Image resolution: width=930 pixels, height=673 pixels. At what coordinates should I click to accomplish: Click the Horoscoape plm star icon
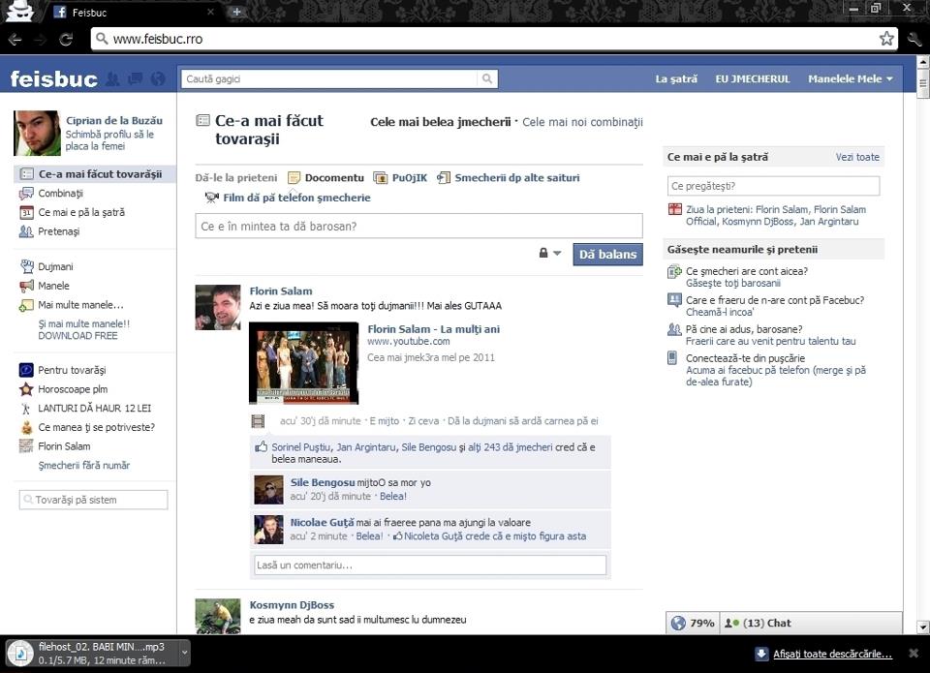(x=26, y=389)
